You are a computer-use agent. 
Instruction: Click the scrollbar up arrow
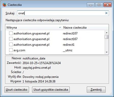[107, 33]
